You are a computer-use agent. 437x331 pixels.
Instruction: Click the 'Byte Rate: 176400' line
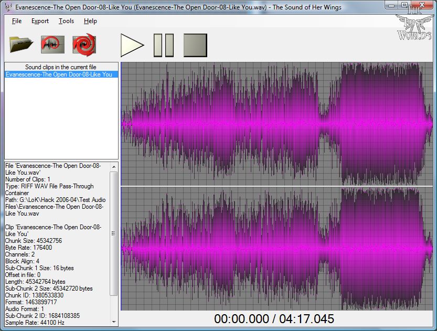28,248
